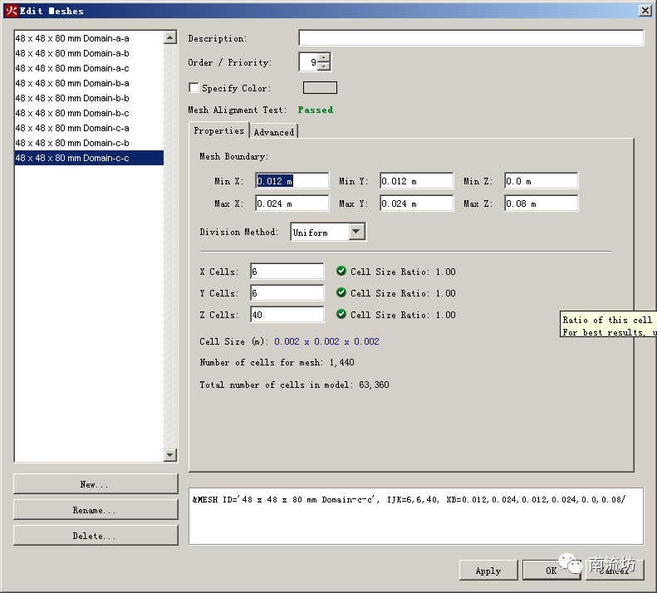
Task: Decrease Order / Priority with down spinner arrow
Action: [x=323, y=66]
